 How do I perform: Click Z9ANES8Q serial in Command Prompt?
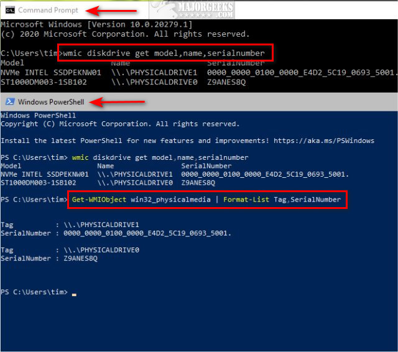pyautogui.click(x=226, y=82)
